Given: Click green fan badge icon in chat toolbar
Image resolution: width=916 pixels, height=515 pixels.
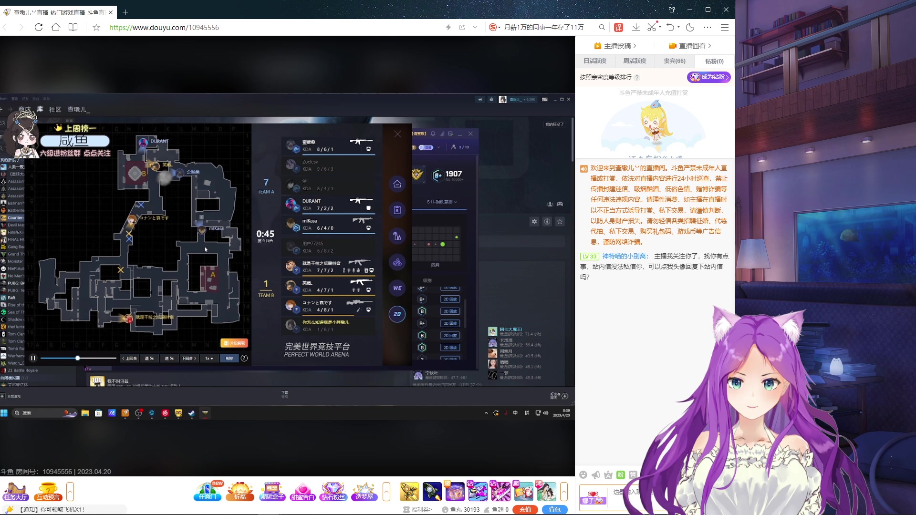Looking at the screenshot, I should coord(621,474).
